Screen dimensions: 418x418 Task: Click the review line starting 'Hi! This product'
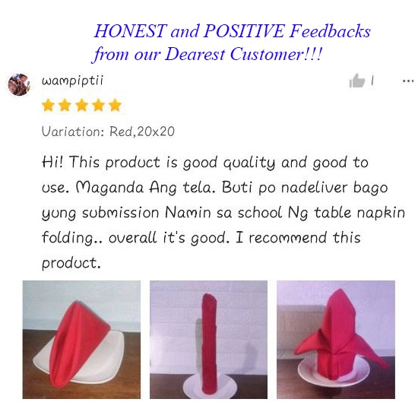(x=205, y=163)
